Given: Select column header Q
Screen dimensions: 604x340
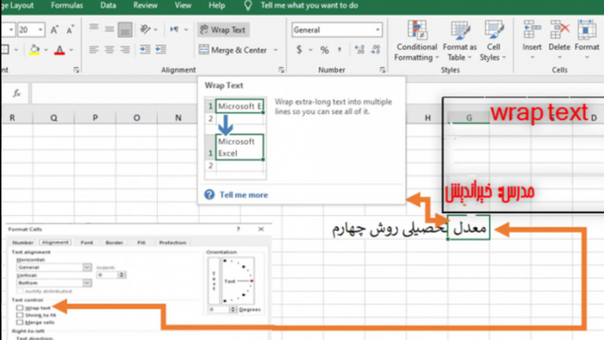Looking at the screenshot, I should click(x=54, y=118).
